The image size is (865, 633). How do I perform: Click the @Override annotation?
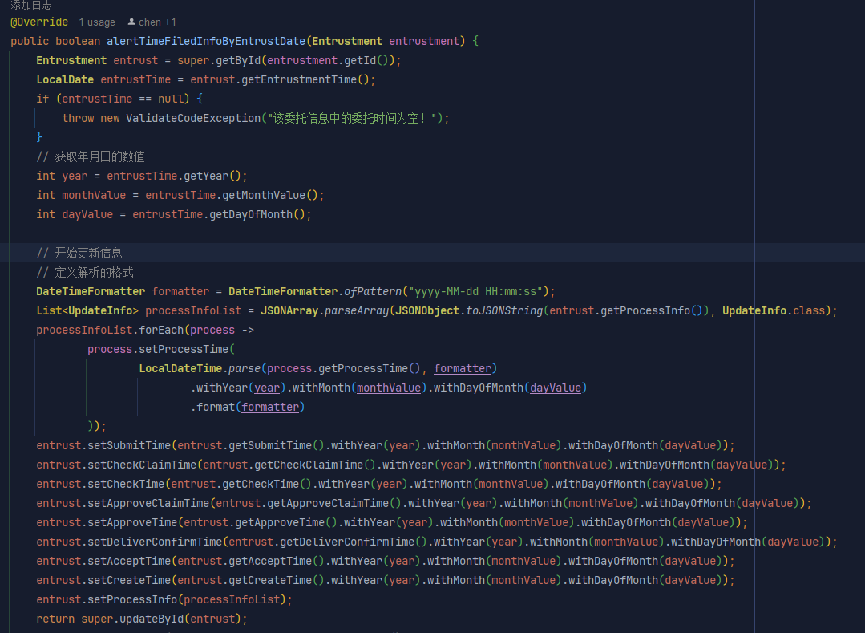(x=39, y=22)
